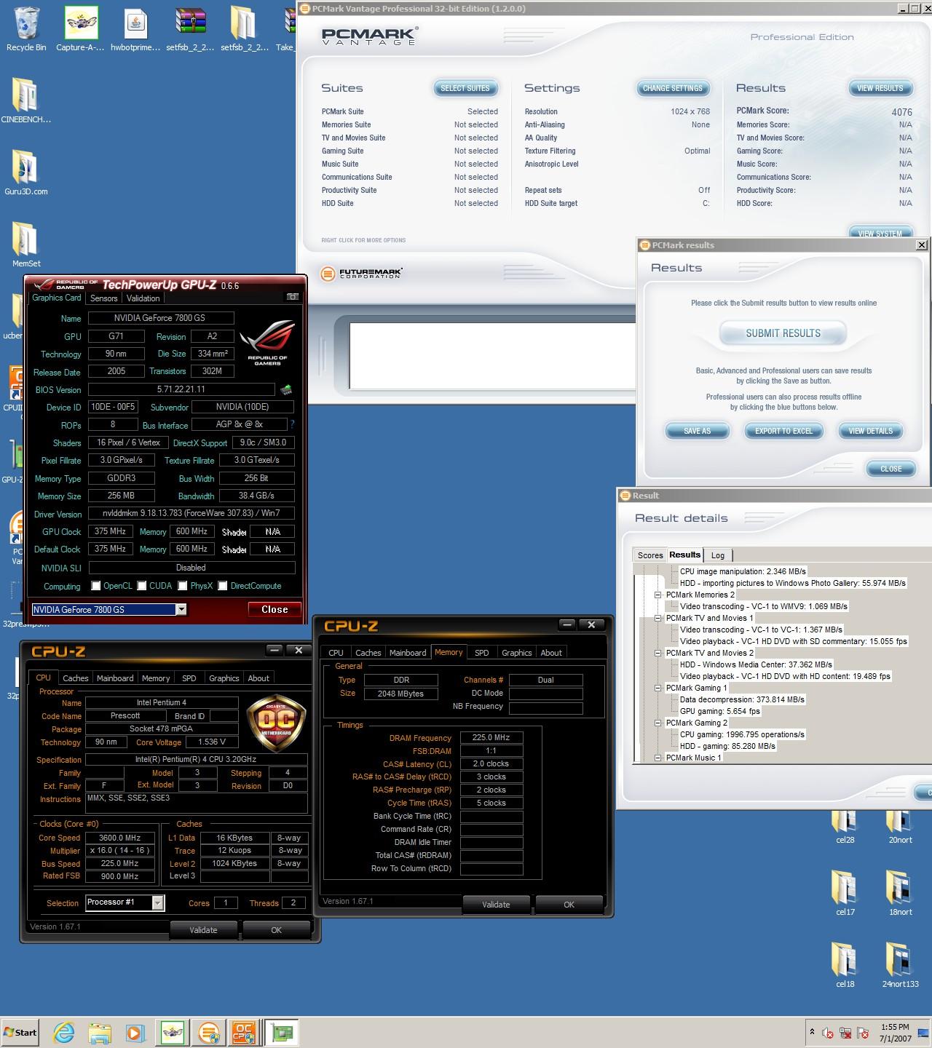Click the show desktop icon beside the clock
The image size is (932, 1048).
pos(923,1033)
